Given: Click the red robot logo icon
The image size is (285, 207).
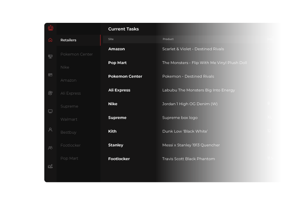Looking at the screenshot, I should point(51,28).
